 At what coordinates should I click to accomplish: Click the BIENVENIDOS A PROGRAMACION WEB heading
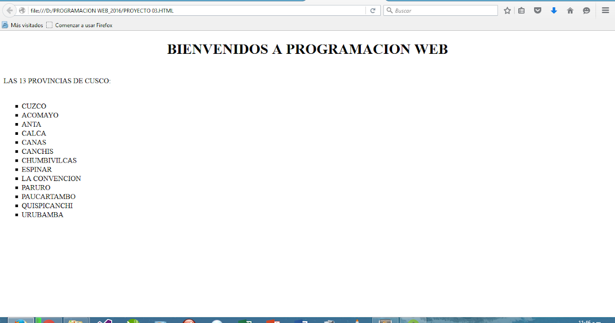307,49
